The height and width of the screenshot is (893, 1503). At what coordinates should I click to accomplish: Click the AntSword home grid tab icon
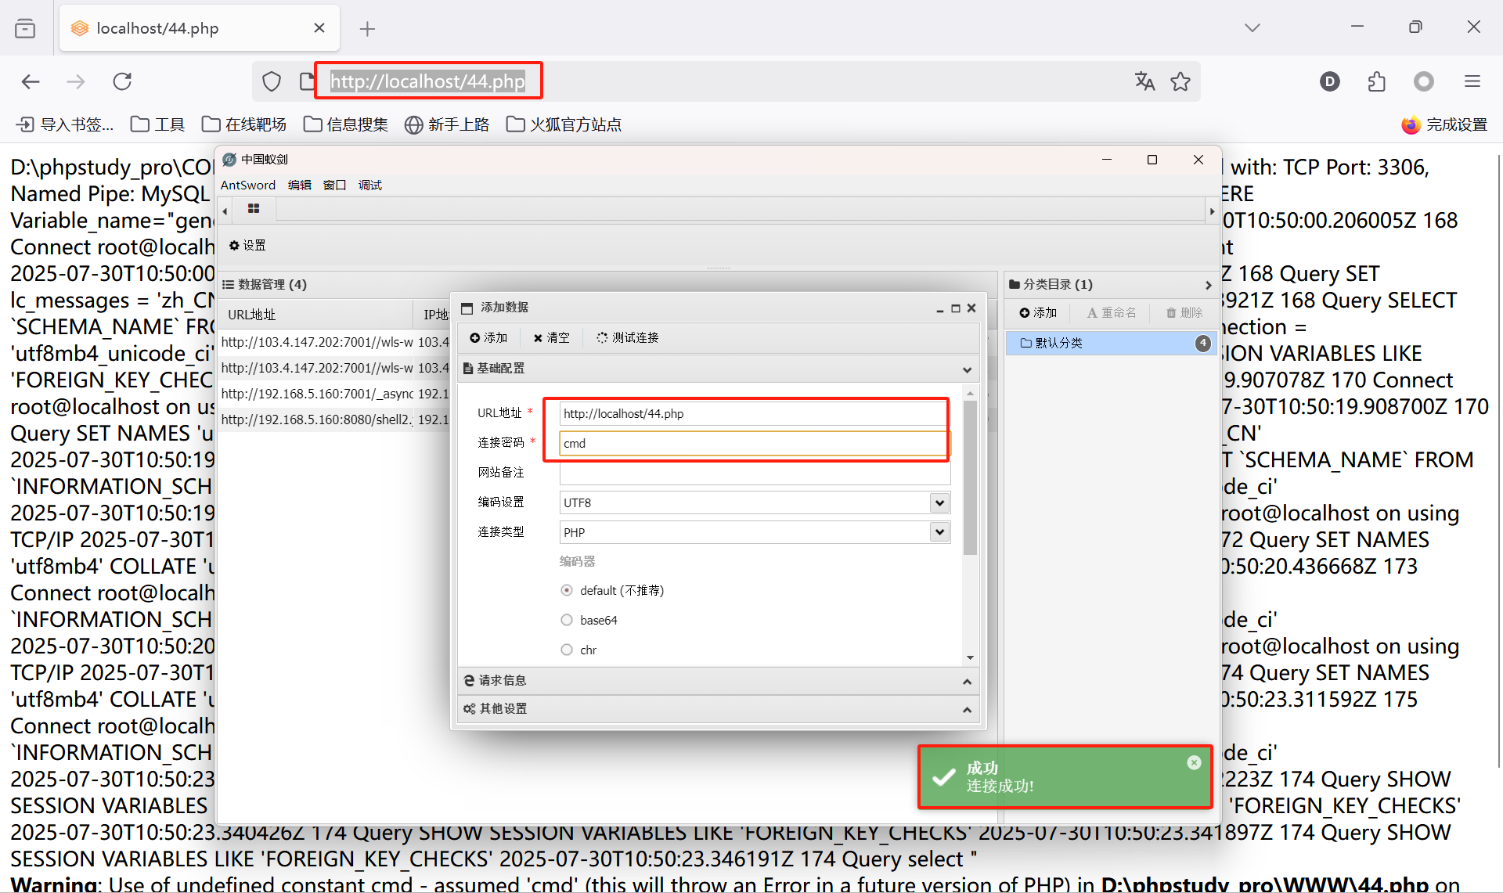(x=254, y=209)
